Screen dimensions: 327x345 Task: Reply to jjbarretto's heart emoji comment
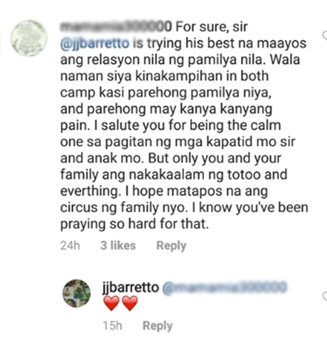click(x=158, y=326)
